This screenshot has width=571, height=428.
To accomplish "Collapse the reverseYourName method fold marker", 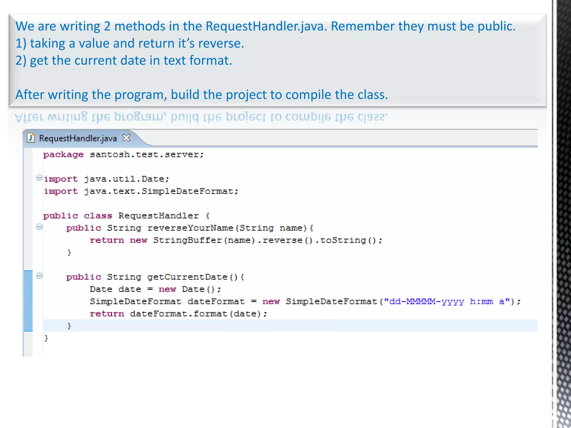I will pyautogui.click(x=40, y=227).
